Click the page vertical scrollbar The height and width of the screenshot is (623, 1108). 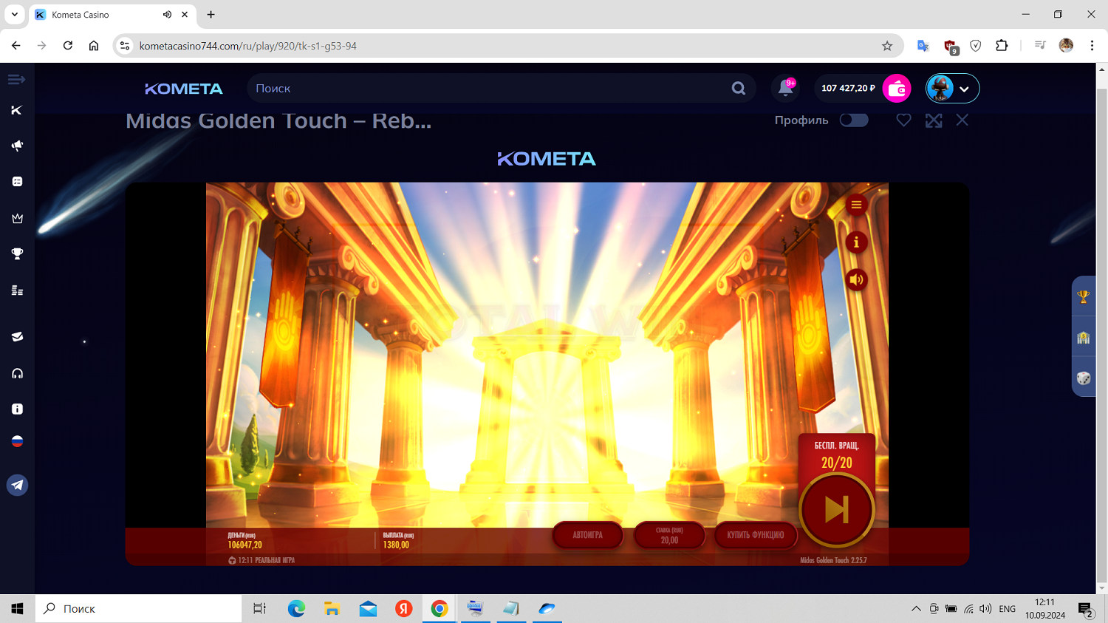(1101, 328)
